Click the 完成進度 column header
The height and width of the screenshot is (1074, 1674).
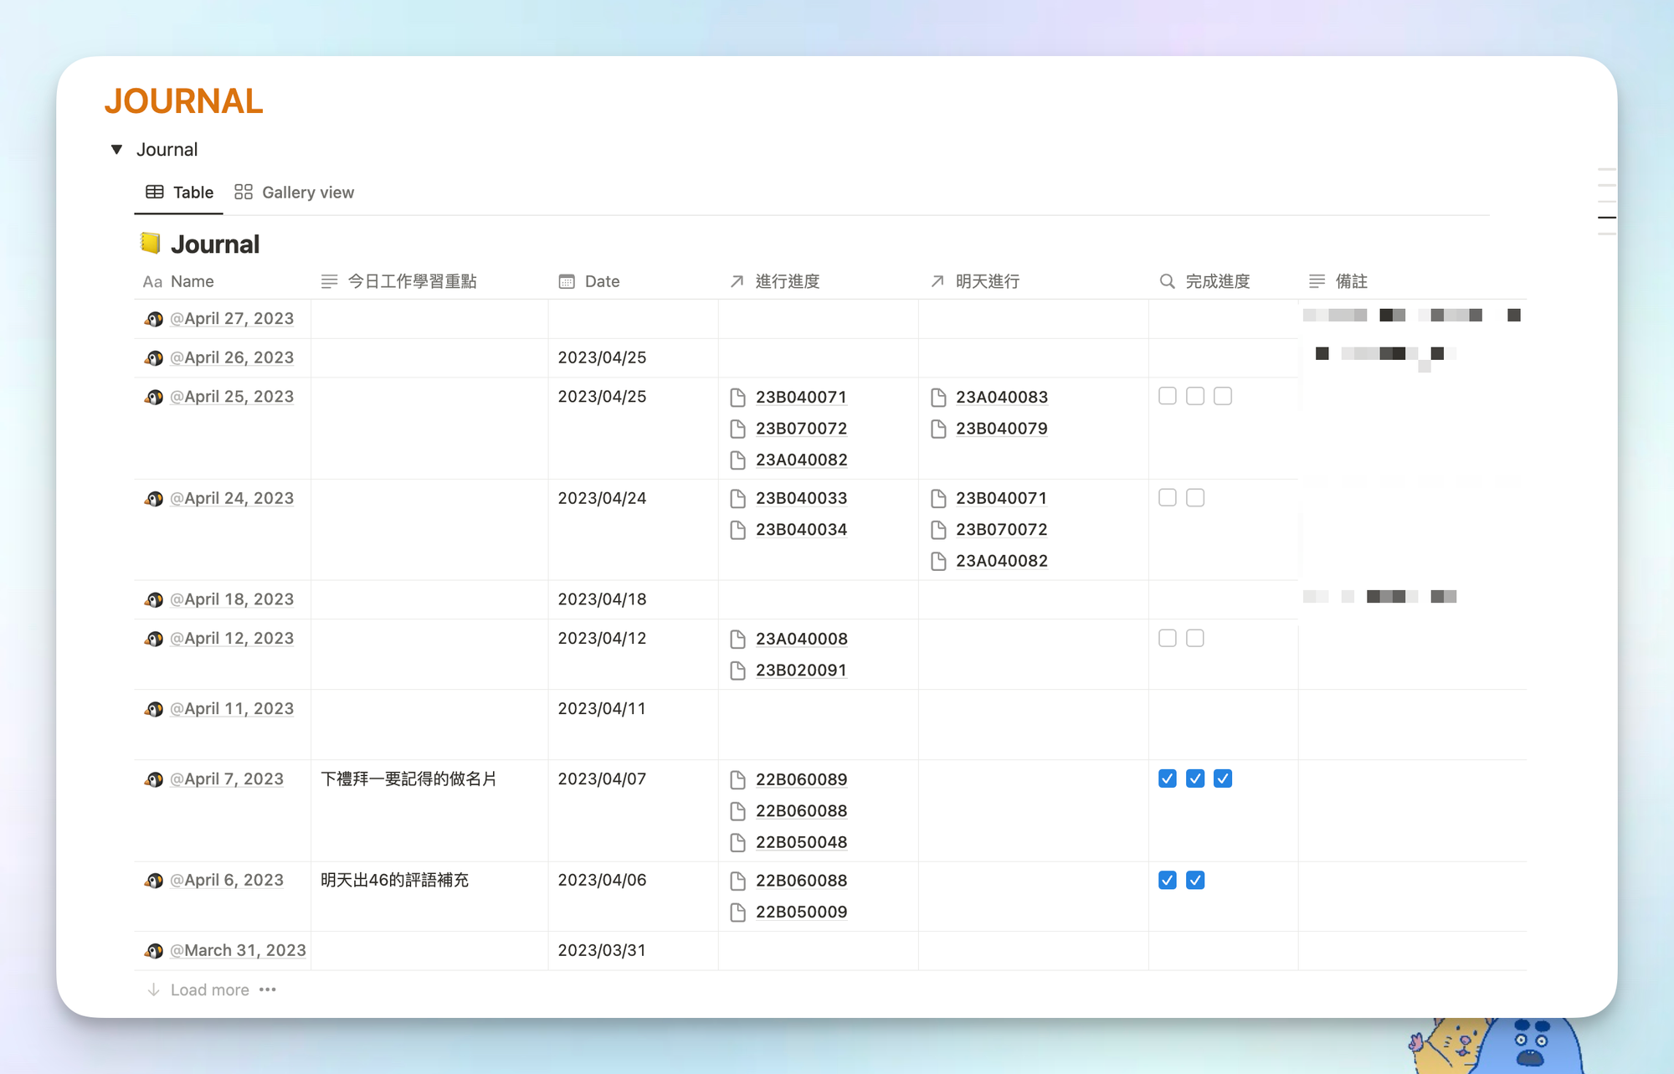pyautogui.click(x=1204, y=281)
